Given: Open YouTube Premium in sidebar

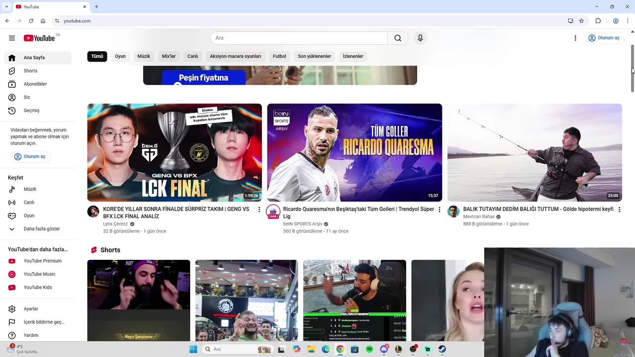Looking at the screenshot, I should pos(38,261).
